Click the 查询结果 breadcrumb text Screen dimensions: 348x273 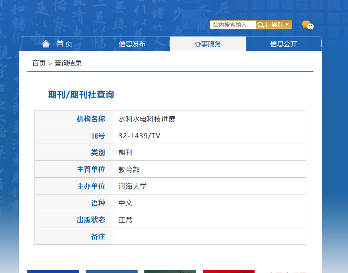pos(68,63)
